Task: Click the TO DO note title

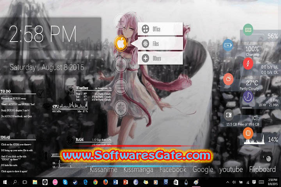Action: pos(5,91)
